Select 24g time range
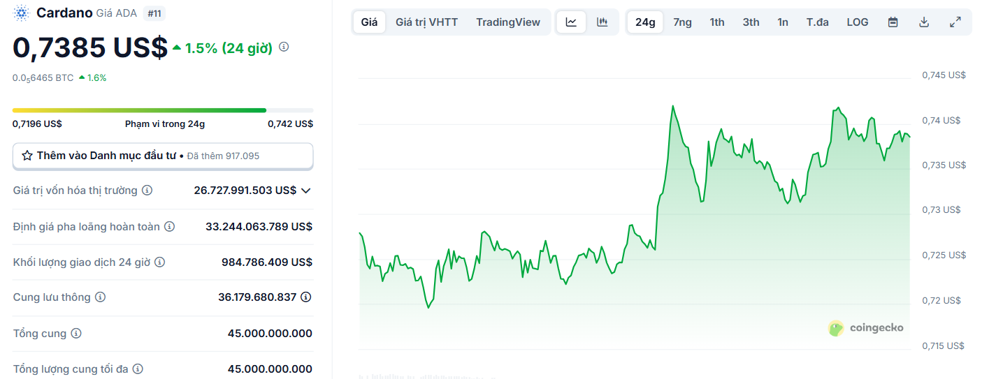 tap(645, 22)
